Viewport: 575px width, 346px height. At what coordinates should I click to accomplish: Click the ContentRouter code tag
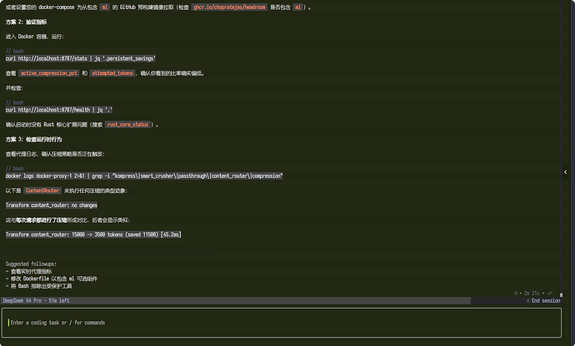point(42,190)
